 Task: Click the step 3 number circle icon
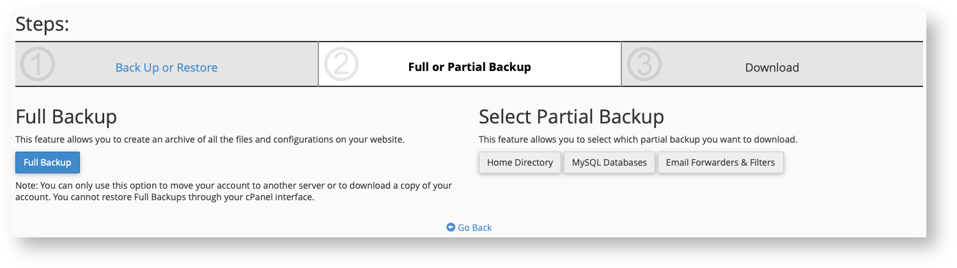[x=644, y=65]
